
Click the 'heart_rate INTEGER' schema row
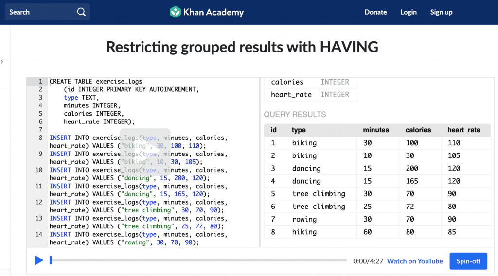(x=310, y=95)
